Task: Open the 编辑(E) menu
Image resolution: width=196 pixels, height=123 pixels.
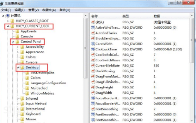Action: pos(20,10)
